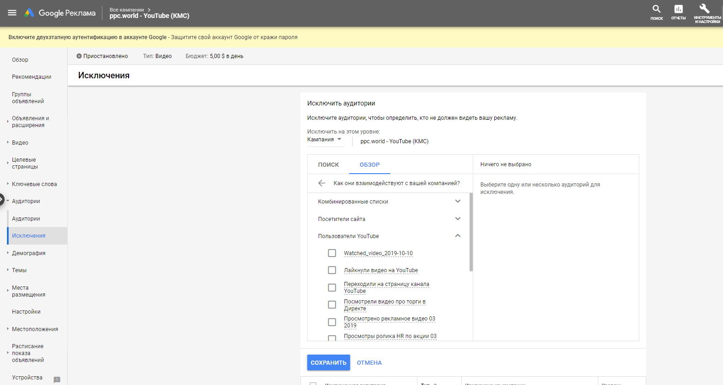The width and height of the screenshot is (723, 385).
Task: Expand the Комбинированные списки section
Action: [x=457, y=201]
